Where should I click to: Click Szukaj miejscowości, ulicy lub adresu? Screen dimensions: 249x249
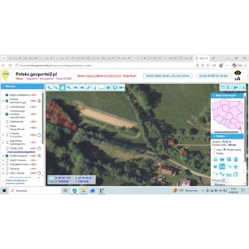(167, 75)
